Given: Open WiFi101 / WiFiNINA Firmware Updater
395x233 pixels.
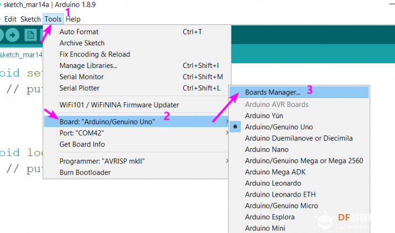Looking at the screenshot, I should click(137, 105).
